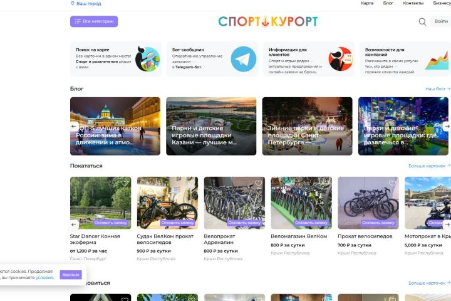Click the '900 ₽ за сутки' price
This screenshot has width=451, height=301.
154,251
